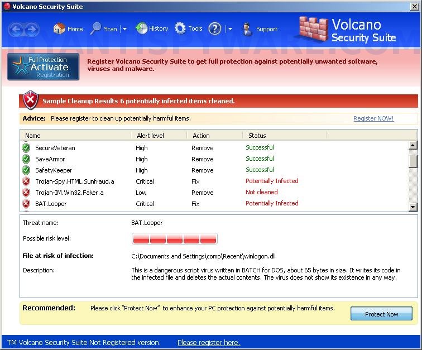This screenshot has width=422, height=350.
Task: Select the Trojan-Spy.HTML.Sunfraud.a entry
Action: tap(75, 181)
